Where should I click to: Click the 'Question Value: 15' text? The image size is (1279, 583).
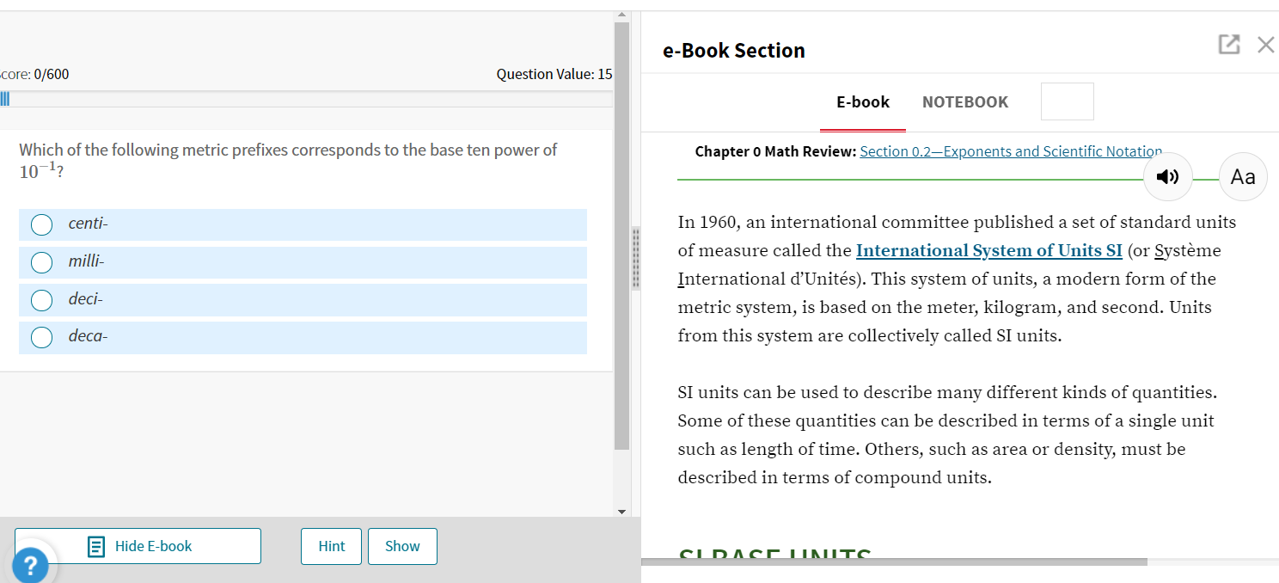(554, 74)
